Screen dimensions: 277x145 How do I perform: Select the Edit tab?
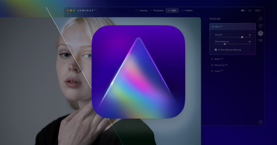click(x=172, y=11)
